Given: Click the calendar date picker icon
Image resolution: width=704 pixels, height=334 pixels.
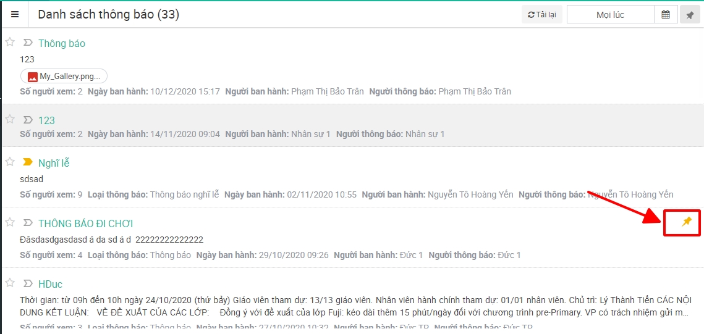Looking at the screenshot, I should pos(666,15).
